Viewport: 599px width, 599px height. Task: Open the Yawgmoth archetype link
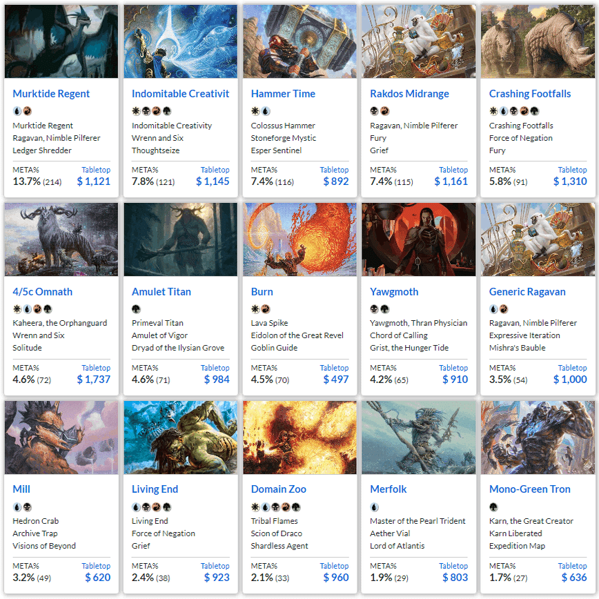pyautogui.click(x=394, y=291)
